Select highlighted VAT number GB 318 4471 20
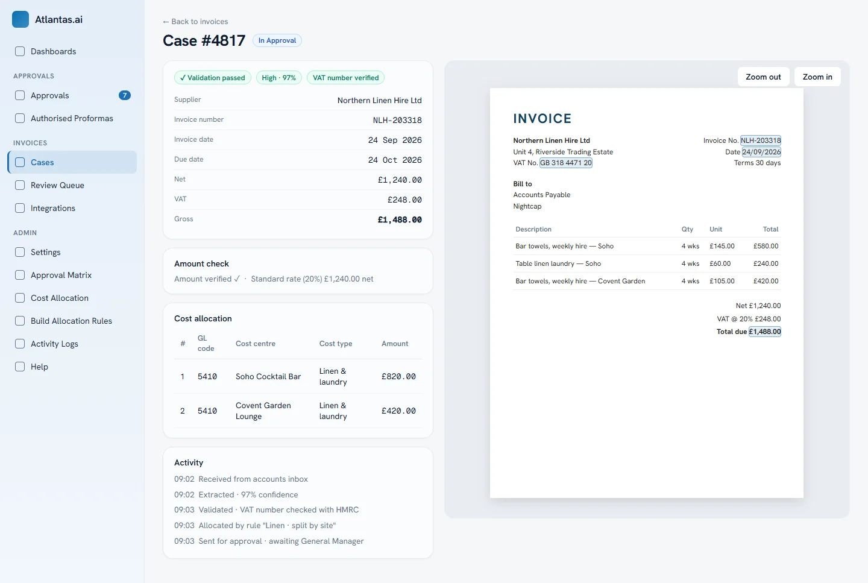 click(x=566, y=163)
